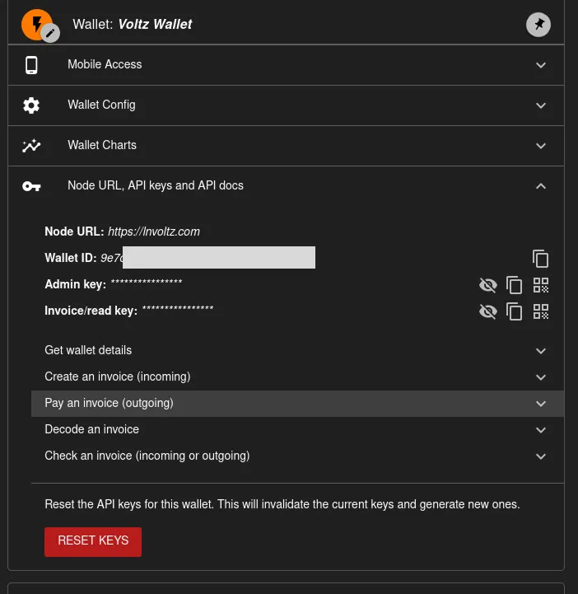The width and height of the screenshot is (578, 594).
Task: Open the Wallet Charts section
Action: tap(286, 146)
